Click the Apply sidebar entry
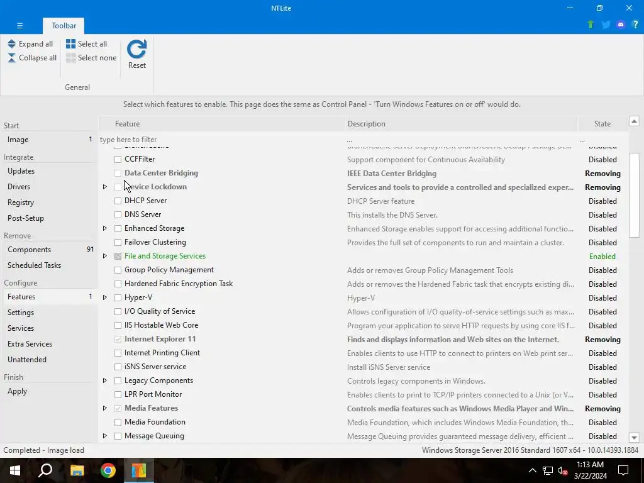Screen dimensions: 644x483 pyautogui.click(x=49, y=391)
